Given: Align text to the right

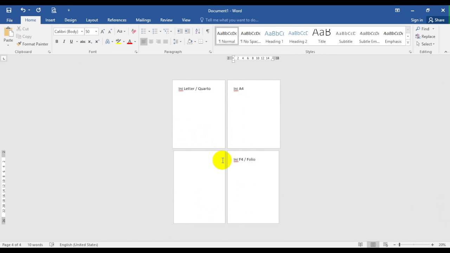Looking at the screenshot, I should tap(158, 41).
